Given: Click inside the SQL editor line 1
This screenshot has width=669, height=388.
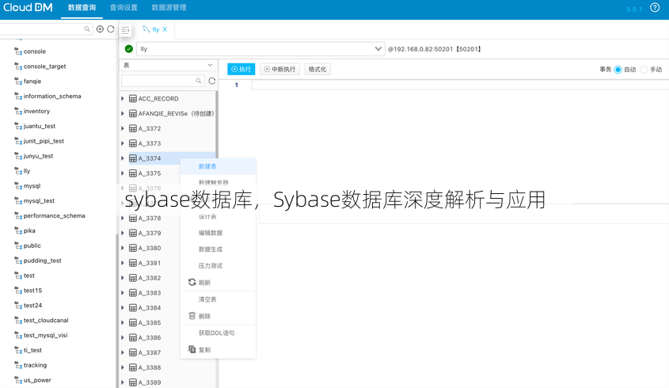Looking at the screenshot, I should coord(460,85).
